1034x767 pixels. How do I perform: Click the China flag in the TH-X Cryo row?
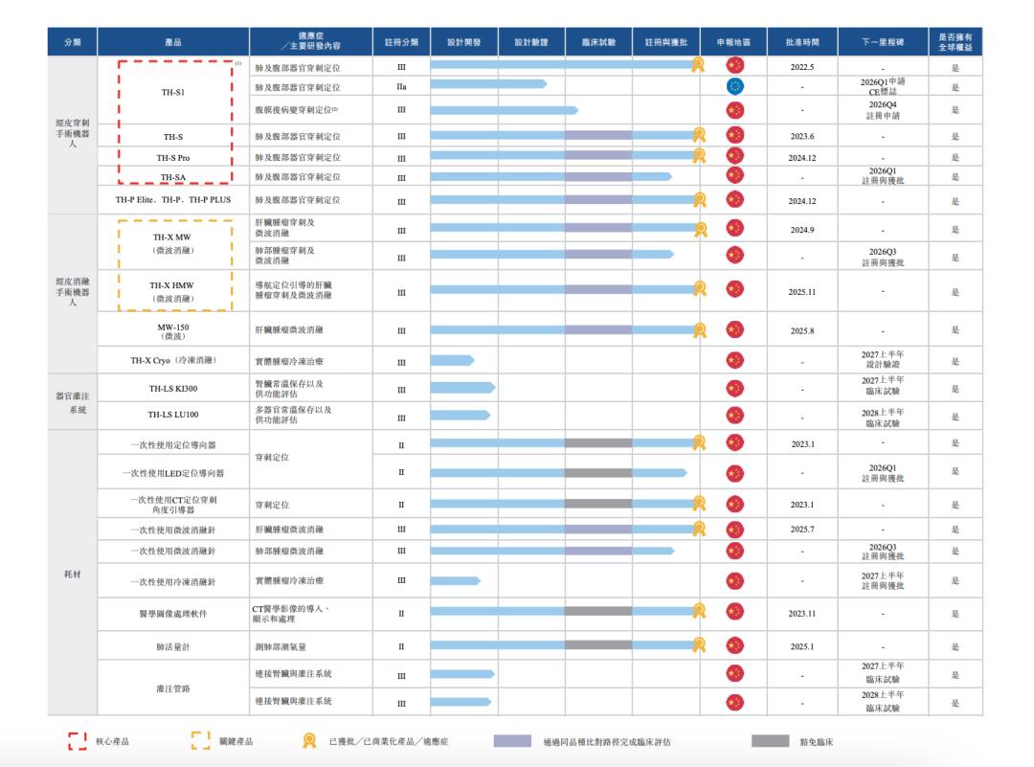734,360
